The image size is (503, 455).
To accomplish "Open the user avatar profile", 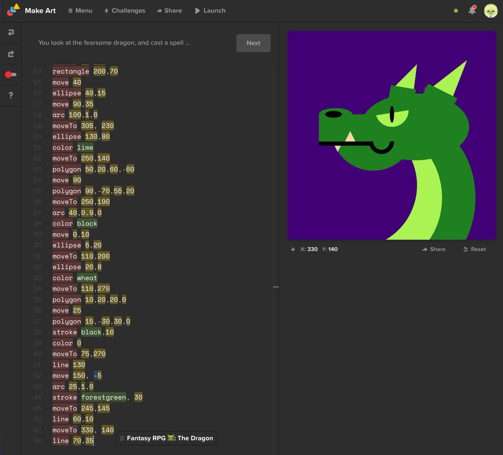I will [x=491, y=10].
